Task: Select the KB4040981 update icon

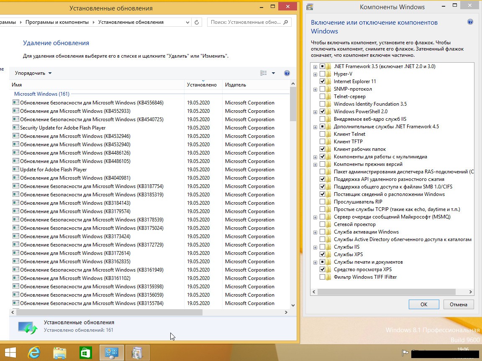Action: coord(15,178)
